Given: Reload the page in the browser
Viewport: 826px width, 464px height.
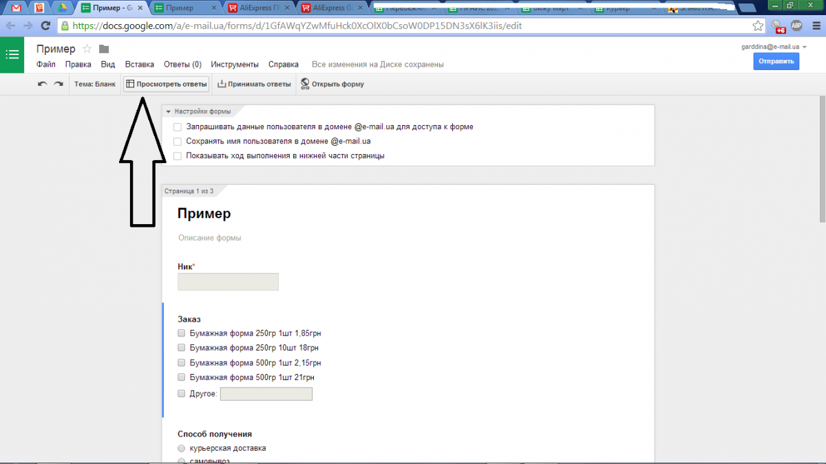Looking at the screenshot, I should tap(46, 25).
